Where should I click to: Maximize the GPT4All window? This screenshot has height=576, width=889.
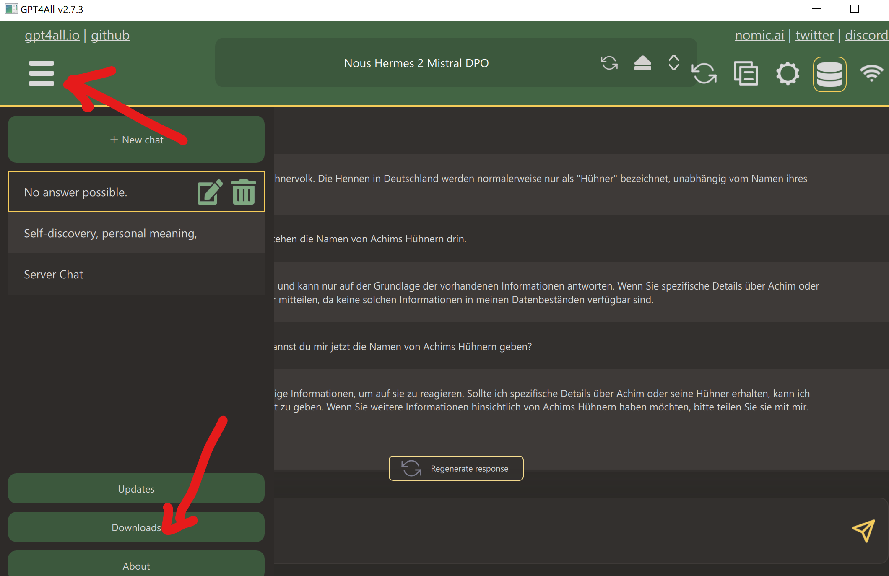pos(855,9)
